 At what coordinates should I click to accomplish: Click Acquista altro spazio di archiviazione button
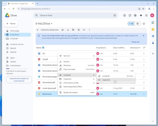pyautogui.click(x=19, y=79)
